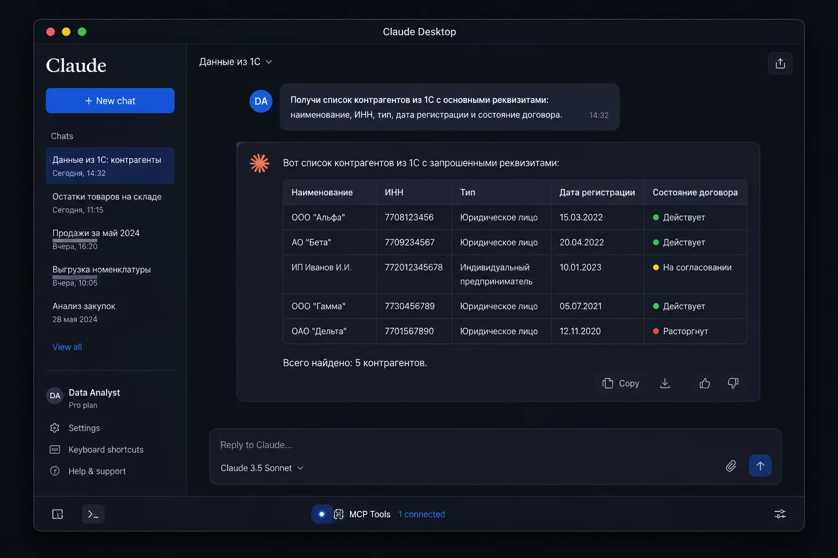Open the sliders settings icon at bottom right
This screenshot has width=838, height=558.
(x=780, y=514)
